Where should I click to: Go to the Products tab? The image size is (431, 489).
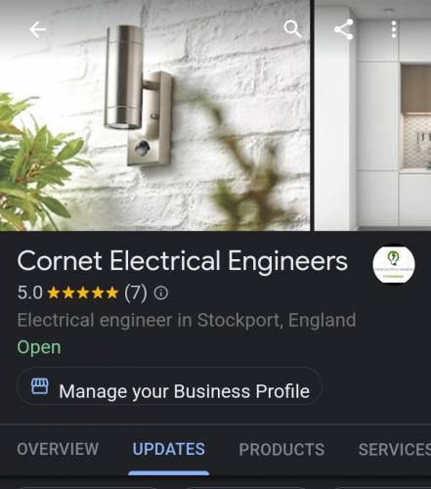pyautogui.click(x=281, y=450)
